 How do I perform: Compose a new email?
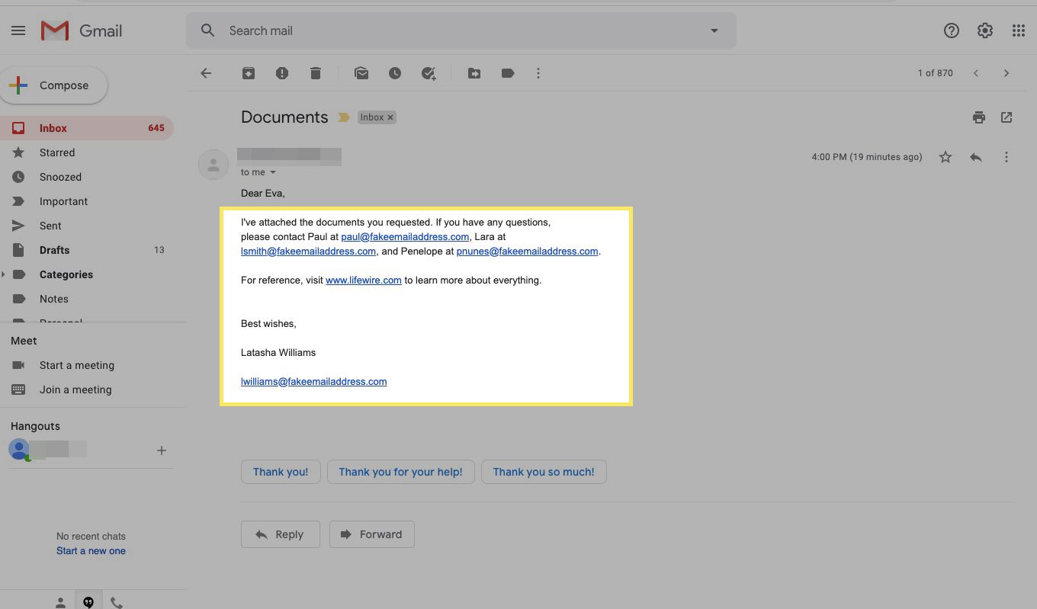point(53,85)
